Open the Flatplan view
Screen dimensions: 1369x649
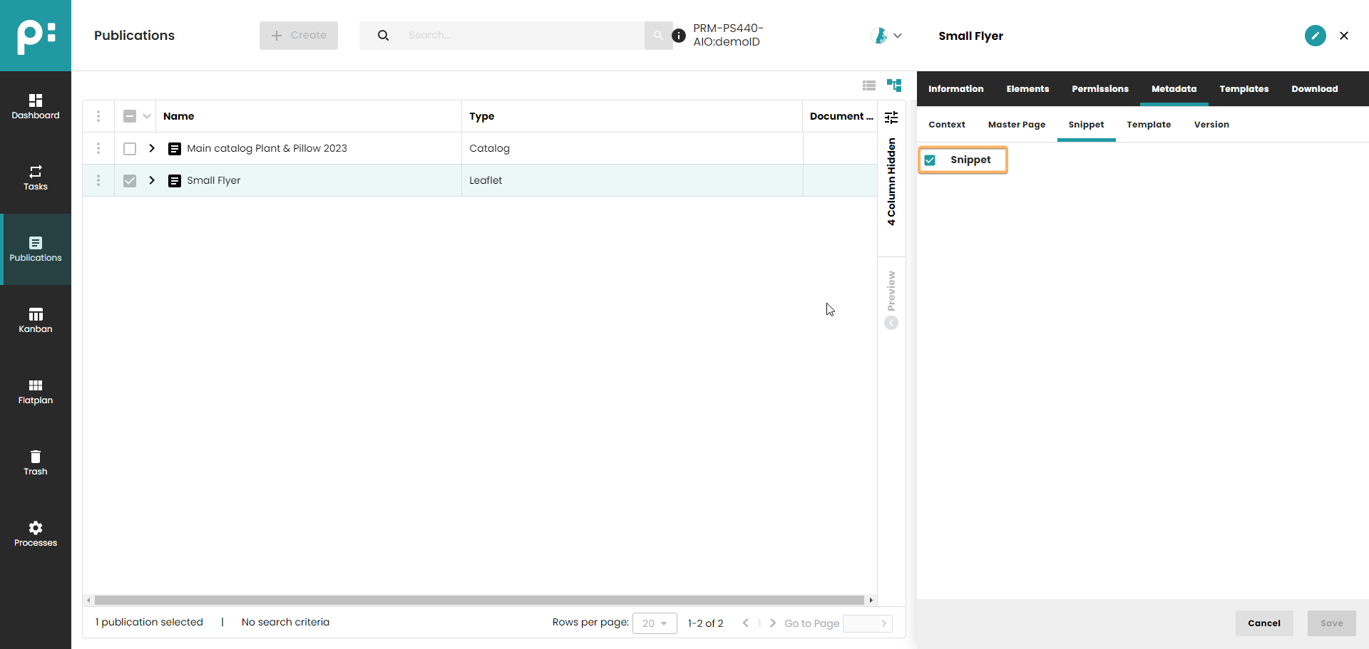coord(36,392)
